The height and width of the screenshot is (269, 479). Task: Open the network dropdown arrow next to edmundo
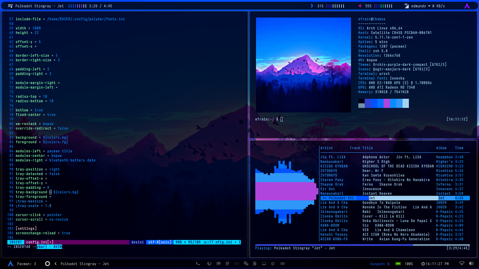click(429, 6)
